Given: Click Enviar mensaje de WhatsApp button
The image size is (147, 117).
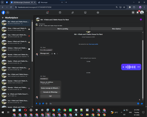Looking at the screenshot, I should pyautogui.click(x=50, y=88).
